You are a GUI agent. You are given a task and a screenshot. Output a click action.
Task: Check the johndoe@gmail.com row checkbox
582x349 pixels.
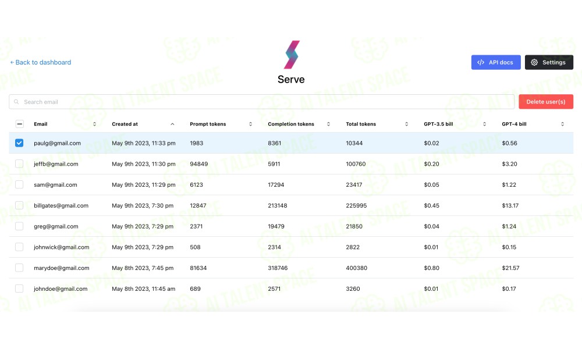click(x=19, y=288)
